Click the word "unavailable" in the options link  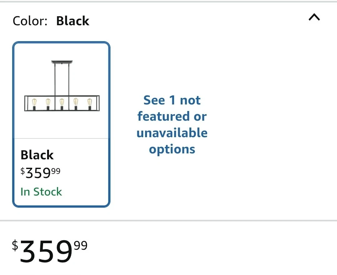point(172,133)
